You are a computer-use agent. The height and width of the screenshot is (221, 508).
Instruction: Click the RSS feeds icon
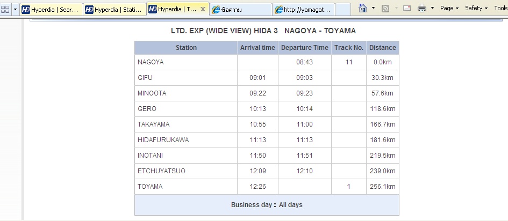pos(385,9)
